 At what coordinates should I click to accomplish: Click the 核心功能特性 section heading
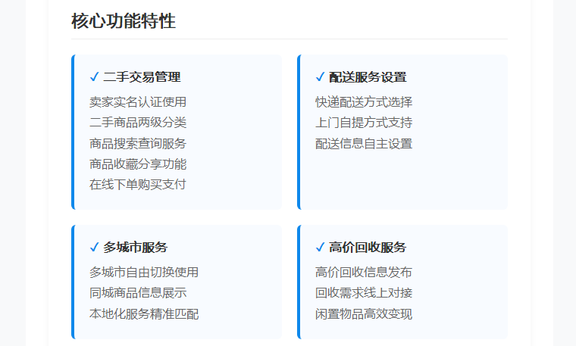click(x=124, y=20)
